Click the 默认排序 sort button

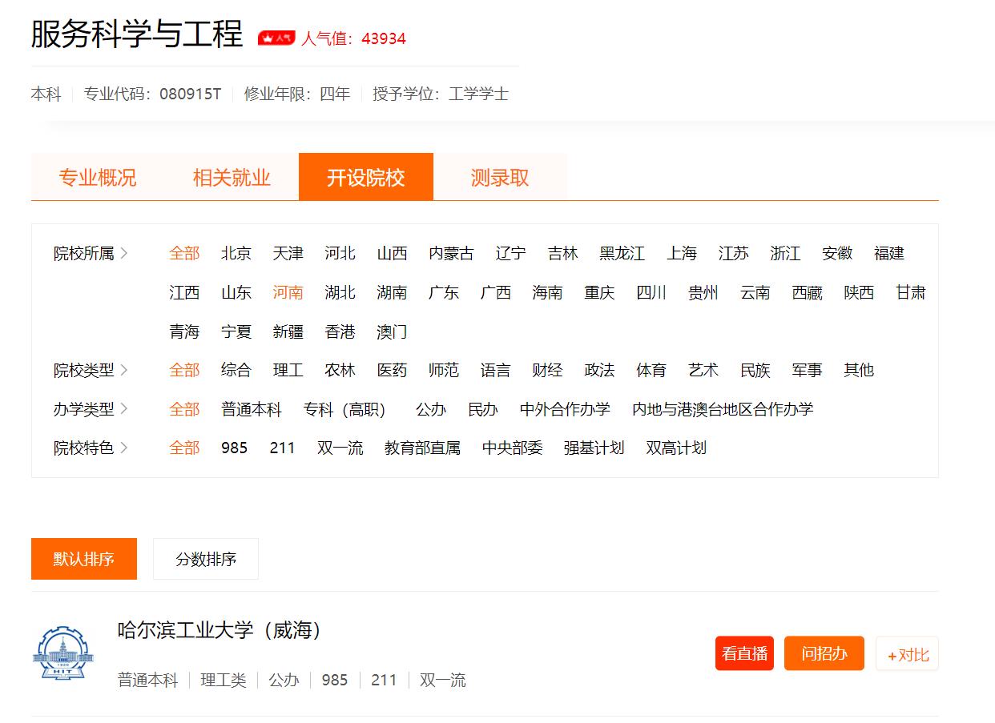pyautogui.click(x=83, y=559)
